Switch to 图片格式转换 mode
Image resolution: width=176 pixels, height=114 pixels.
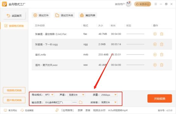pos(14,100)
